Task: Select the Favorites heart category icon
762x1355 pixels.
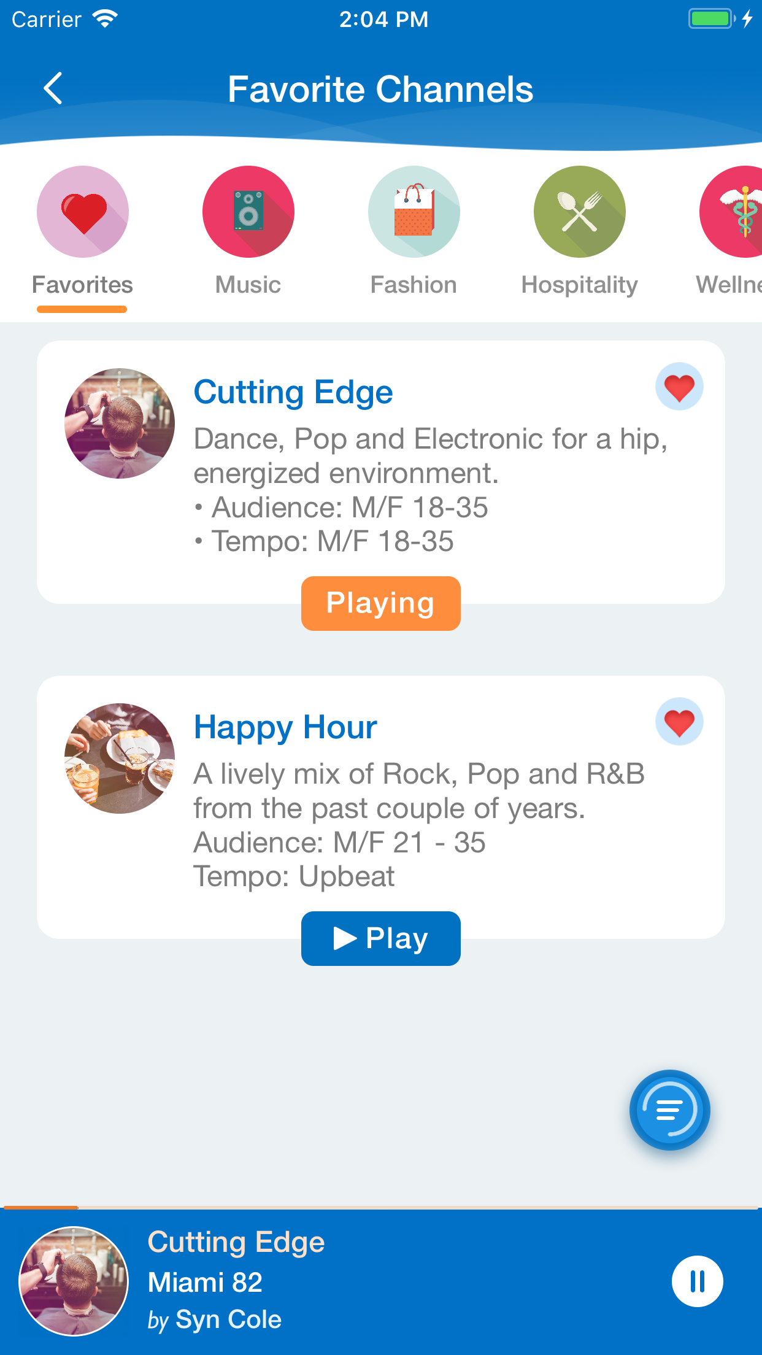Action: (83, 212)
